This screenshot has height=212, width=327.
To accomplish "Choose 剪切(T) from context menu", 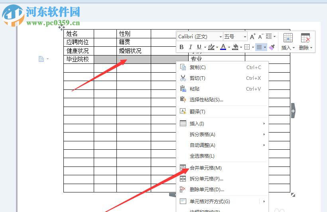I will coord(222,78).
